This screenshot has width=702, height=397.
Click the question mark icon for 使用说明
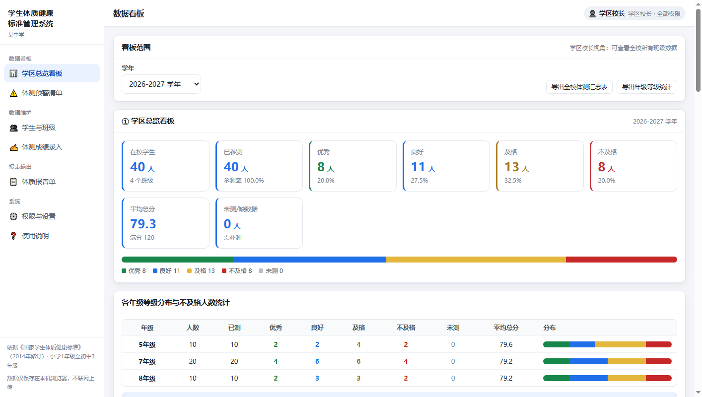click(13, 236)
